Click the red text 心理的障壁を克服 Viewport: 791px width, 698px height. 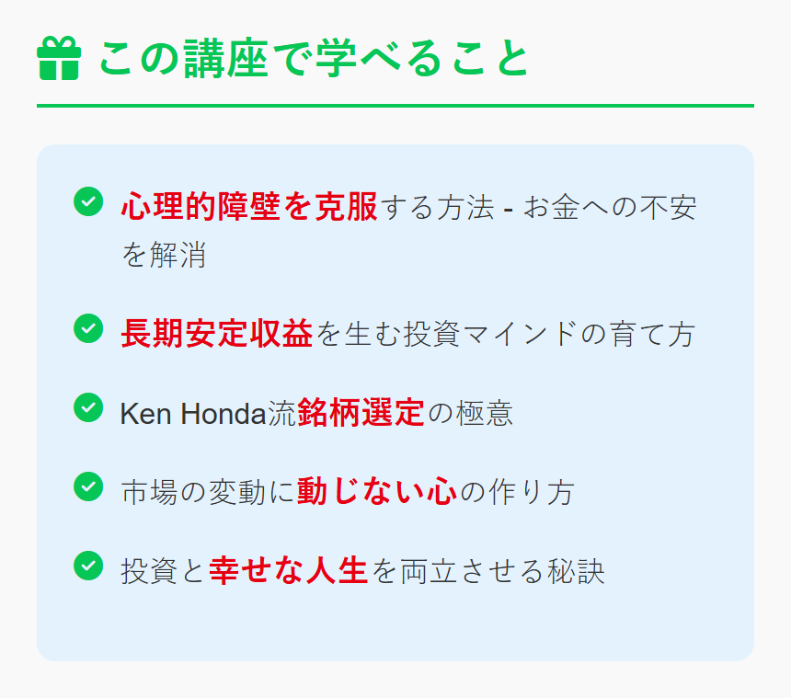click(249, 207)
